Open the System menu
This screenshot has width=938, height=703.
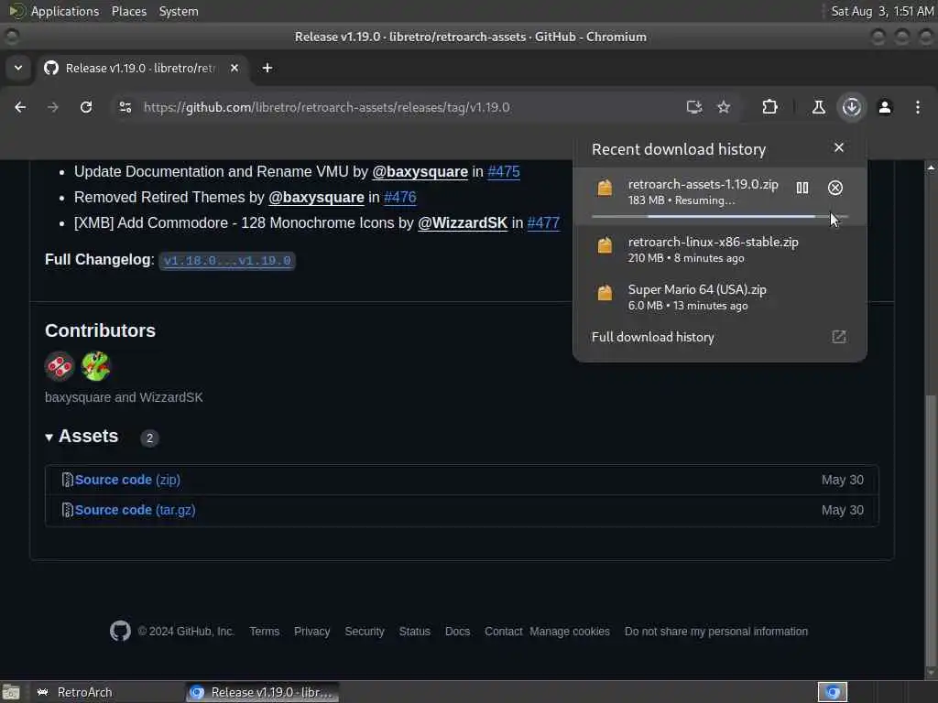point(179,11)
